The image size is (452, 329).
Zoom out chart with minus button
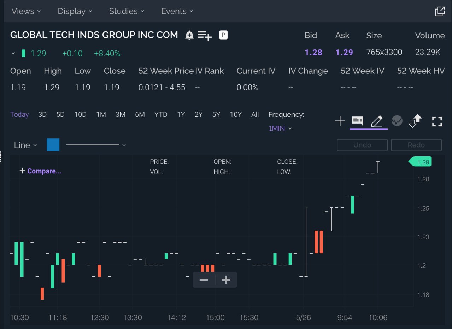point(204,280)
